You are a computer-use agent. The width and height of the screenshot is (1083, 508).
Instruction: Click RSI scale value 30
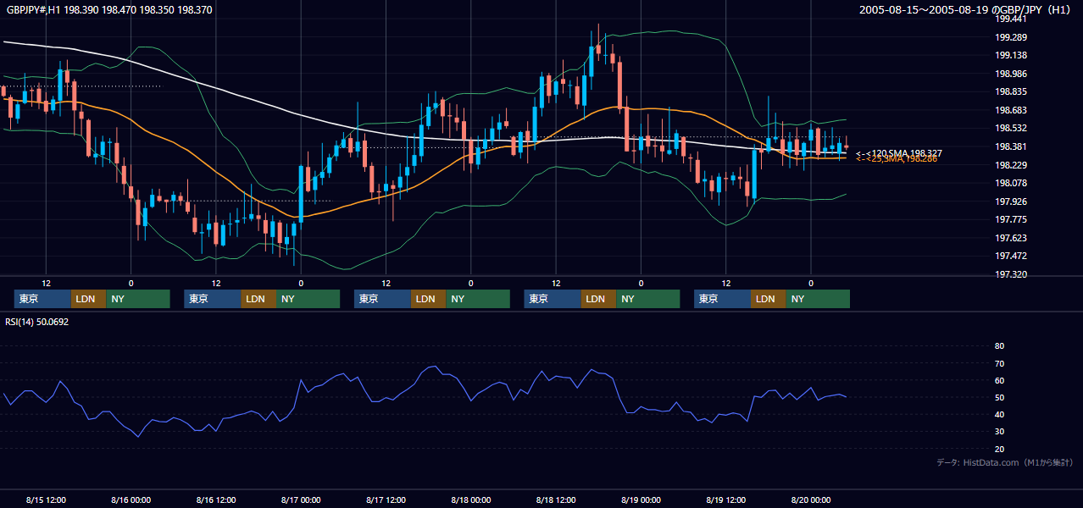(x=999, y=432)
